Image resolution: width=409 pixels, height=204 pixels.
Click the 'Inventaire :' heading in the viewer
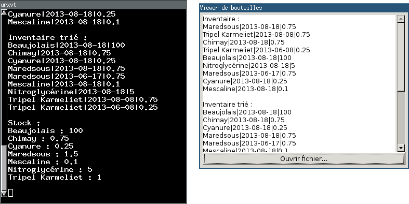click(x=221, y=19)
